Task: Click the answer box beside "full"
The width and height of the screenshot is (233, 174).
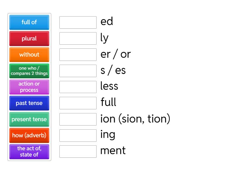Action: [78, 102]
